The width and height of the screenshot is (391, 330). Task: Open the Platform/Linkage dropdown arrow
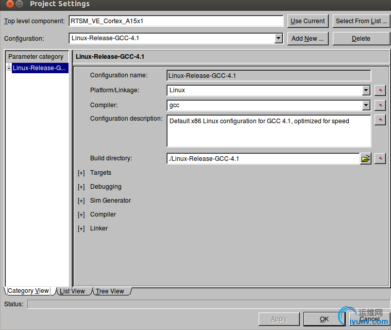tap(366, 90)
